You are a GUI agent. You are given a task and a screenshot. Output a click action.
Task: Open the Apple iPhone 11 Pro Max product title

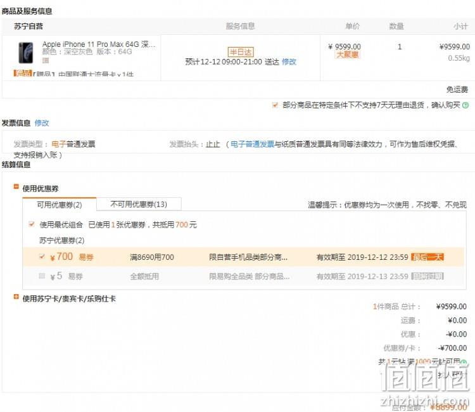[x=99, y=44]
